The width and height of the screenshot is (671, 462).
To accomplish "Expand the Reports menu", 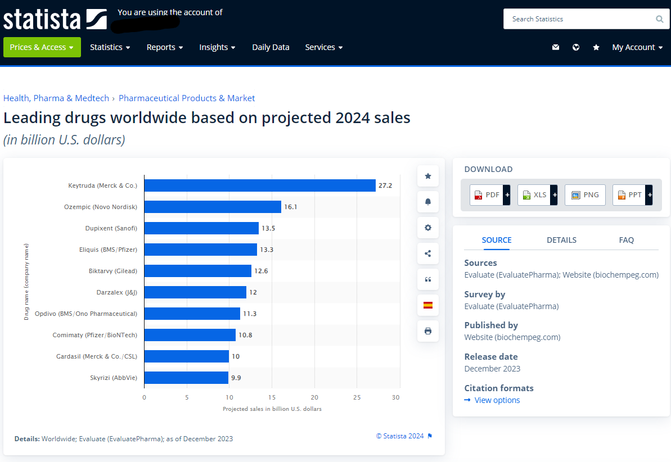I will coord(165,47).
